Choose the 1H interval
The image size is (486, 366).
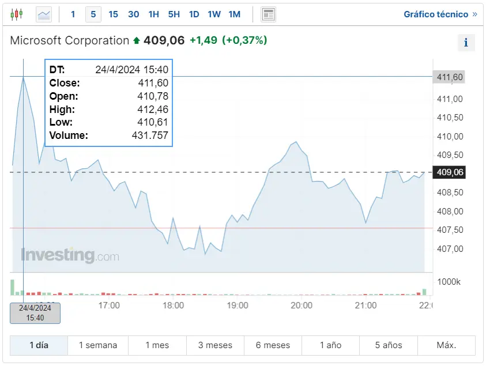click(x=153, y=14)
